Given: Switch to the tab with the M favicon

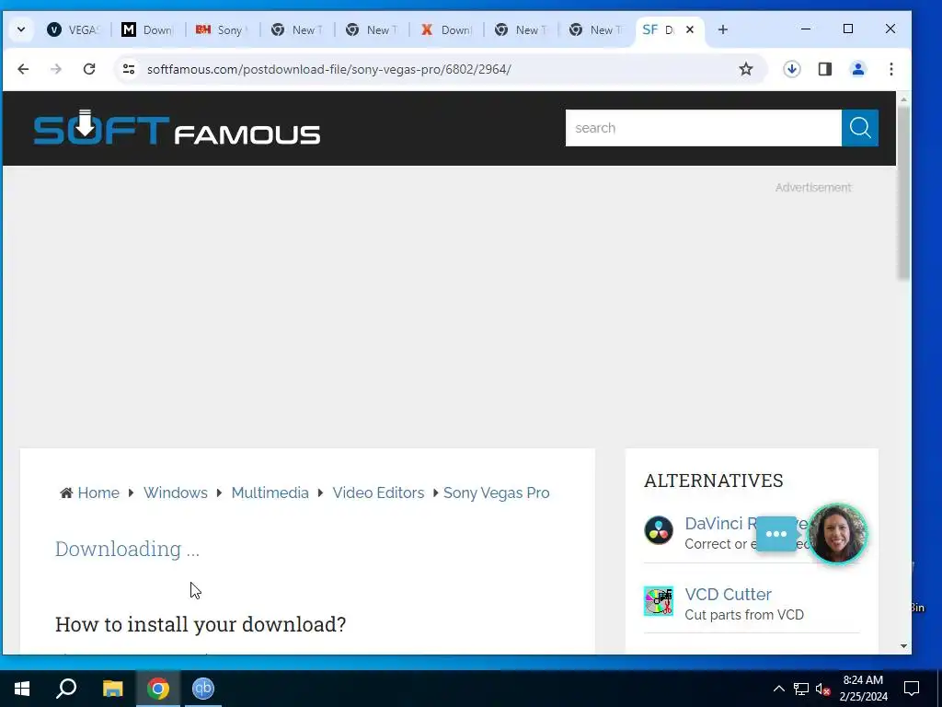Looking at the screenshot, I should (x=148, y=29).
